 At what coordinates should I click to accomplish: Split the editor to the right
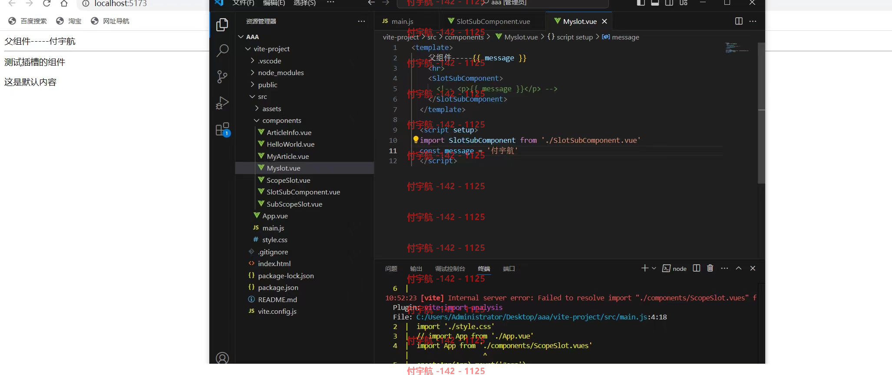coord(739,21)
